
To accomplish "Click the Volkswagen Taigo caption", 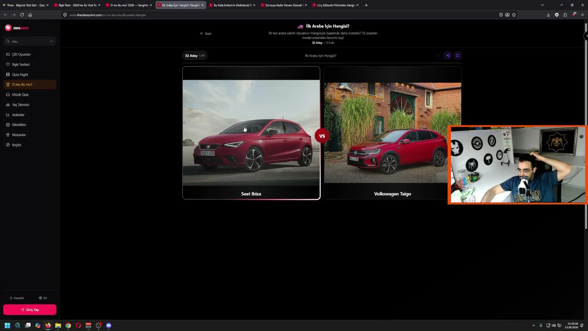I will coord(393,194).
